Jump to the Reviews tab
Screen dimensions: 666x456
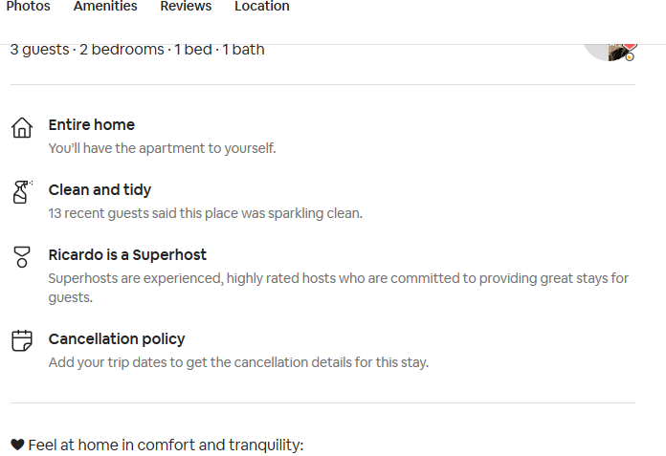[186, 7]
